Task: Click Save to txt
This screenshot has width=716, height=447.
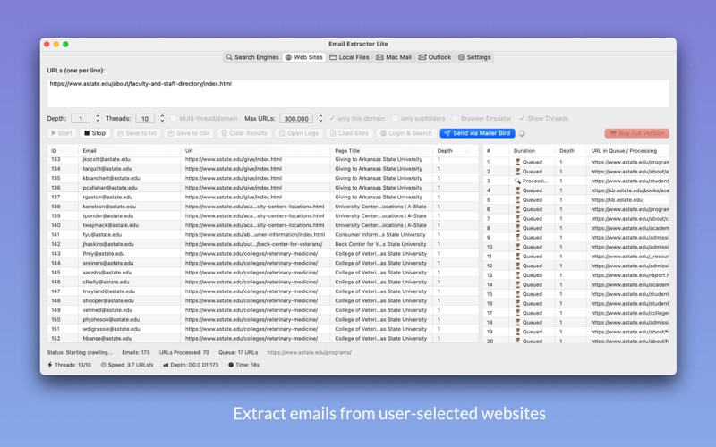Action: click(x=137, y=133)
